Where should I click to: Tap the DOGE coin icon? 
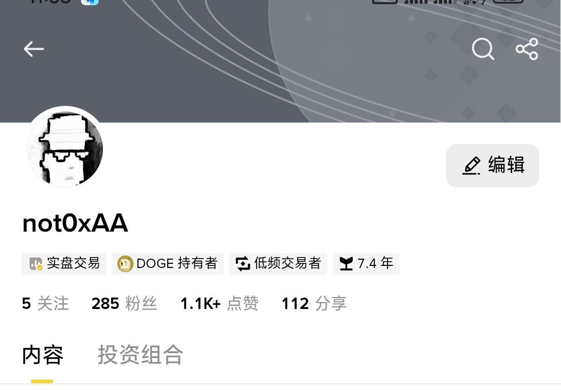pos(125,264)
